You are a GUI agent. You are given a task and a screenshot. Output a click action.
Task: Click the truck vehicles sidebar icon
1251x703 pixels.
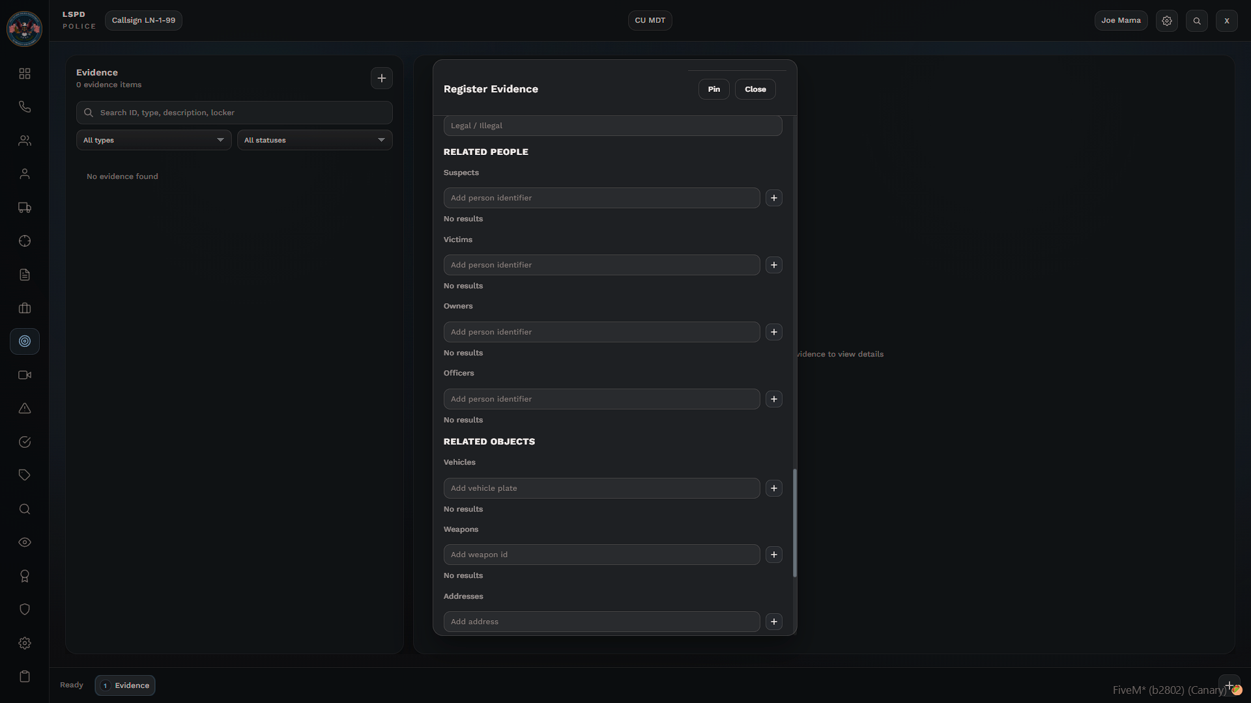click(25, 208)
